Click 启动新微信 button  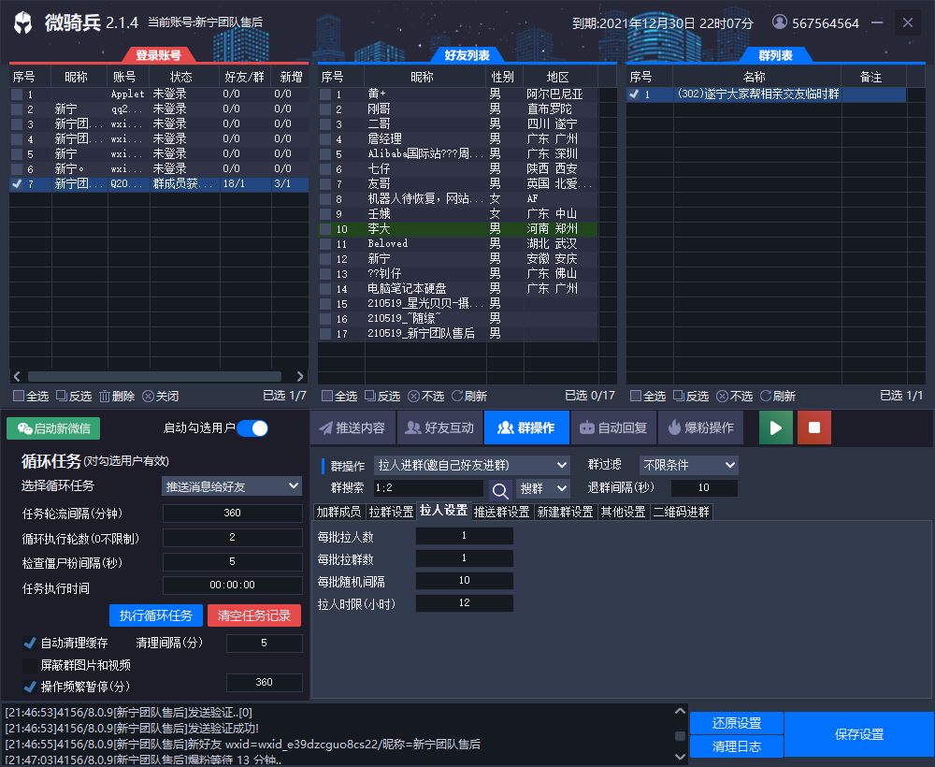[x=53, y=428]
